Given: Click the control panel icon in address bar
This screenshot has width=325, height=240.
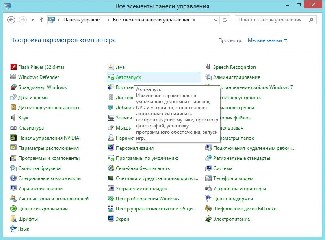Looking at the screenshot, I should click(52, 19).
